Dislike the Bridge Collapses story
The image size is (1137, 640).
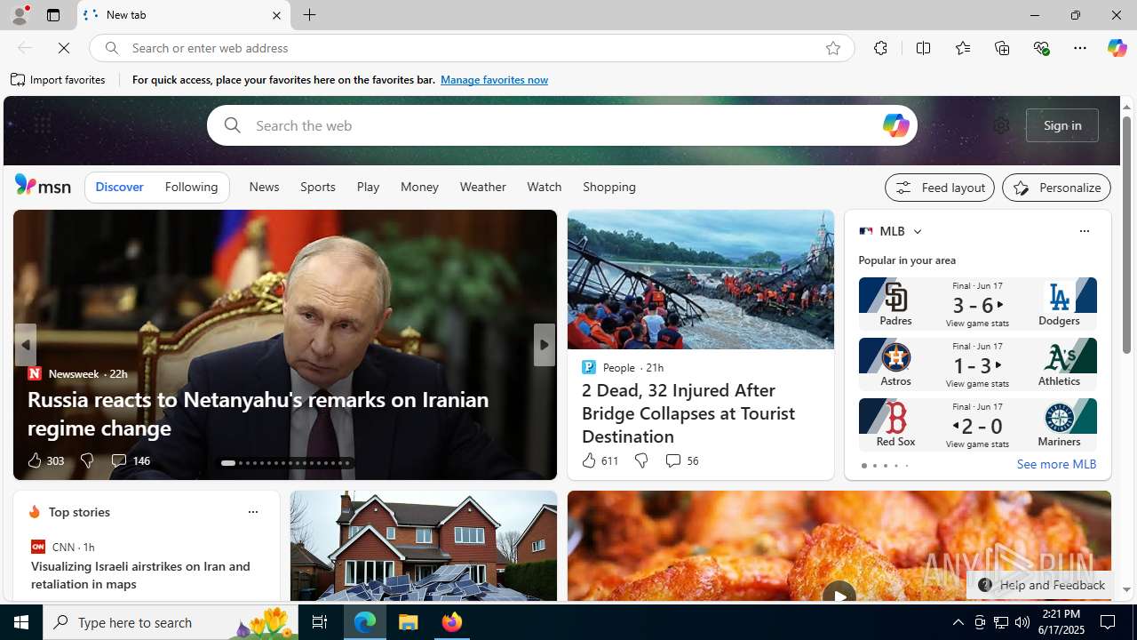tap(640, 460)
